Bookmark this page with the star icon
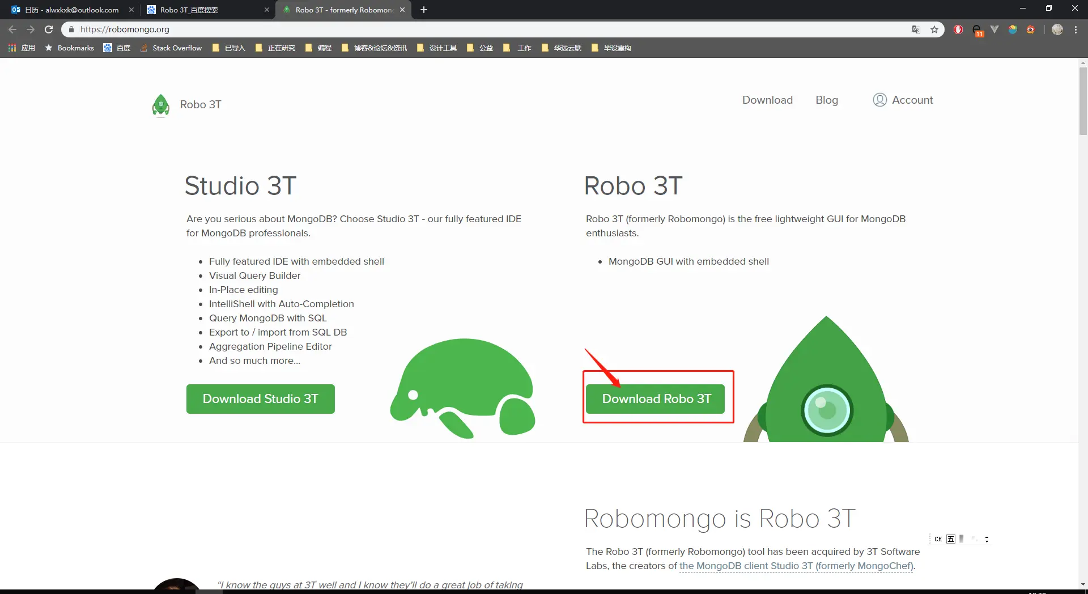1088x594 pixels. 934,29
